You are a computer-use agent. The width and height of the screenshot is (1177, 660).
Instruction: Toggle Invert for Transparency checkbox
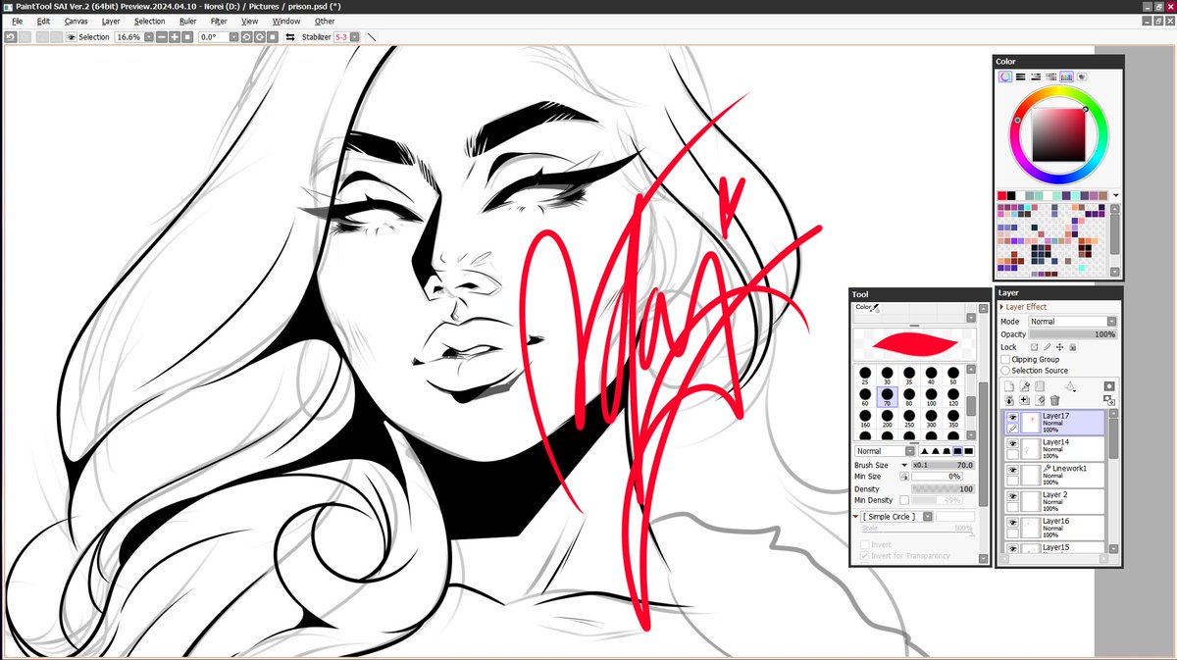click(865, 555)
